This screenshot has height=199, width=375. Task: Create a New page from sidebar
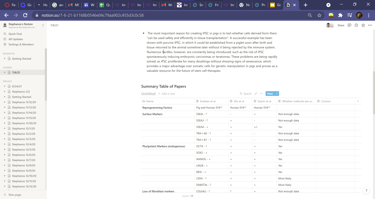[15, 195]
